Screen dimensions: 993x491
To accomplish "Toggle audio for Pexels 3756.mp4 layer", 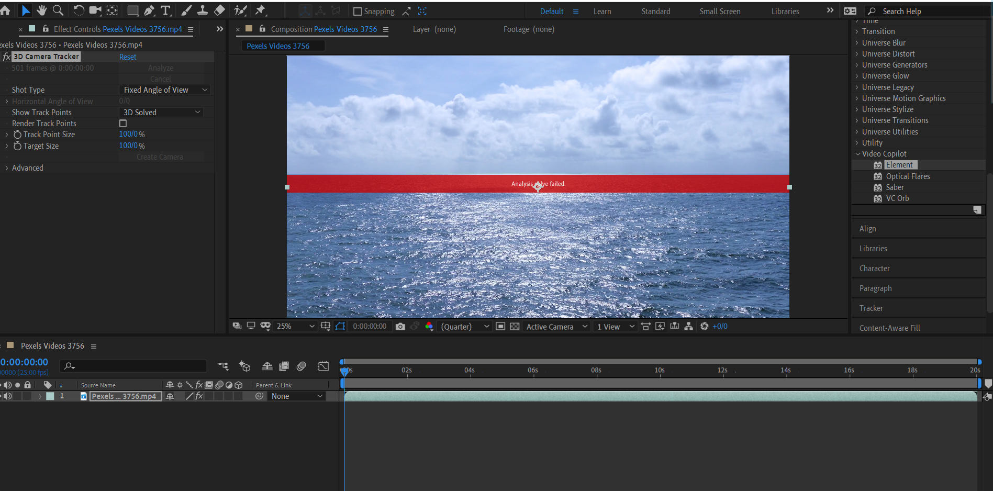I will [x=8, y=396].
